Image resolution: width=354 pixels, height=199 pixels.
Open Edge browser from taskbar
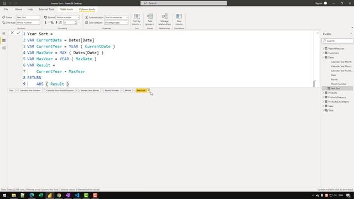pyautogui.click(x=32, y=195)
